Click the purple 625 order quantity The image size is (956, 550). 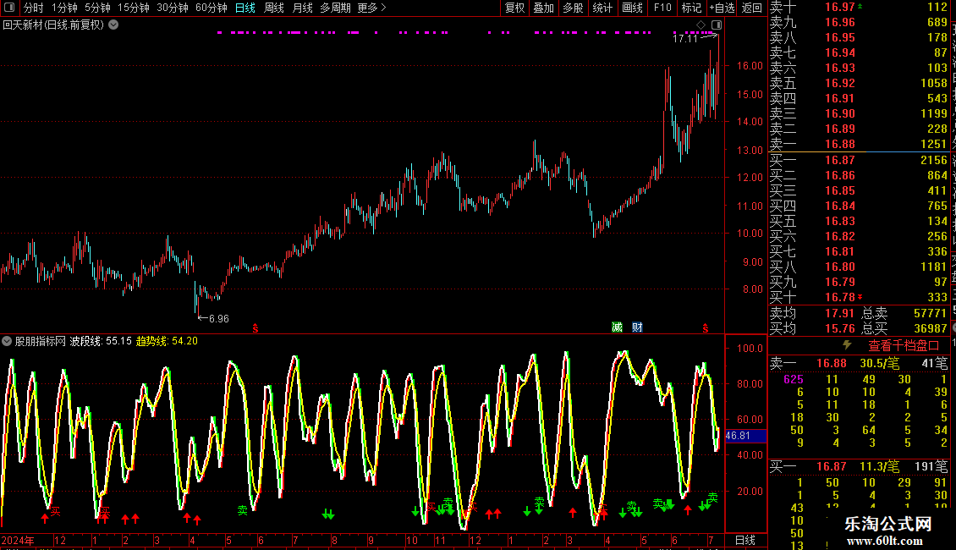point(794,379)
